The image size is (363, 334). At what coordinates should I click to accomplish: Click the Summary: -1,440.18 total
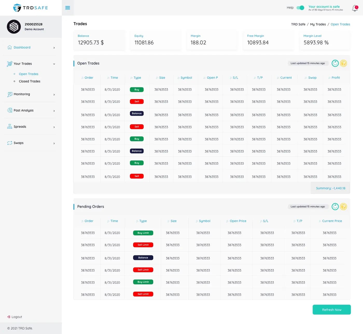[x=331, y=188]
